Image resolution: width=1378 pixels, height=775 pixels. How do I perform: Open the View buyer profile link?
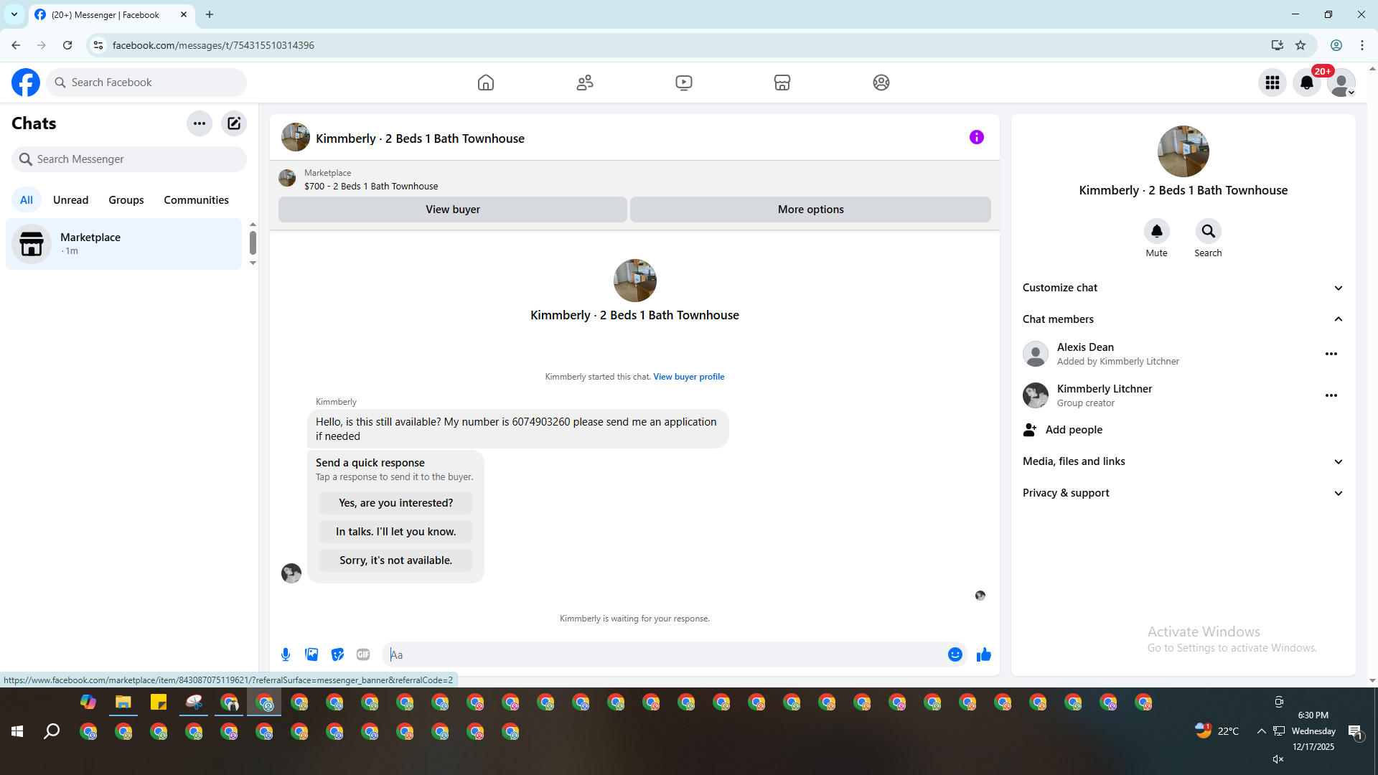688,377
